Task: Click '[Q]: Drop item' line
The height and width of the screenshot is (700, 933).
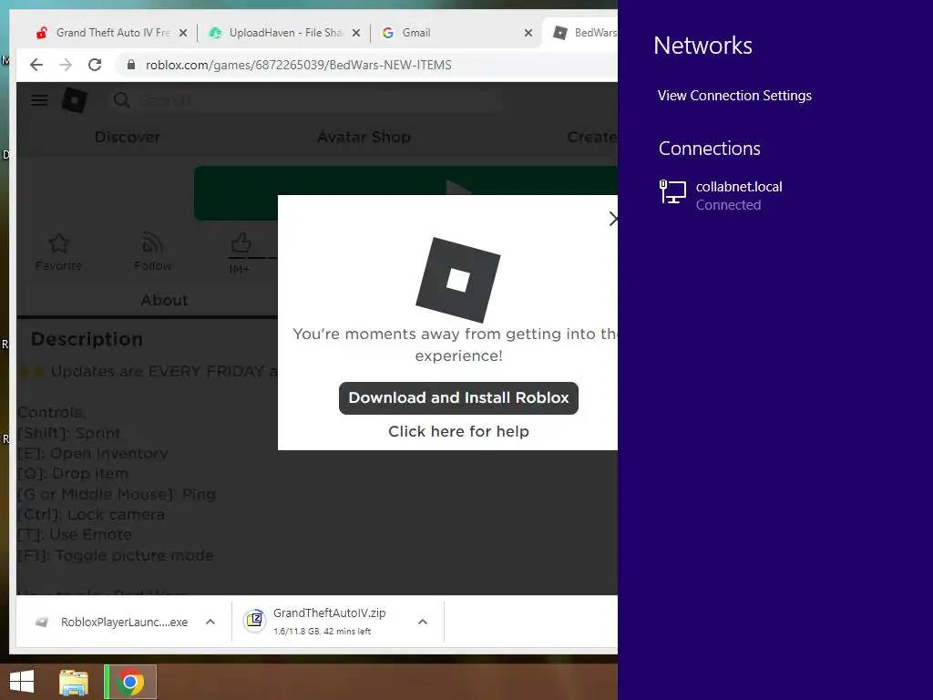Action: click(73, 473)
